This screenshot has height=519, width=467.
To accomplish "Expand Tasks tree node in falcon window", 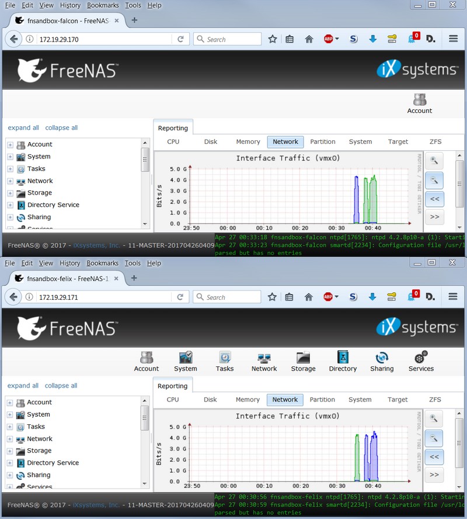I will tap(11, 169).
